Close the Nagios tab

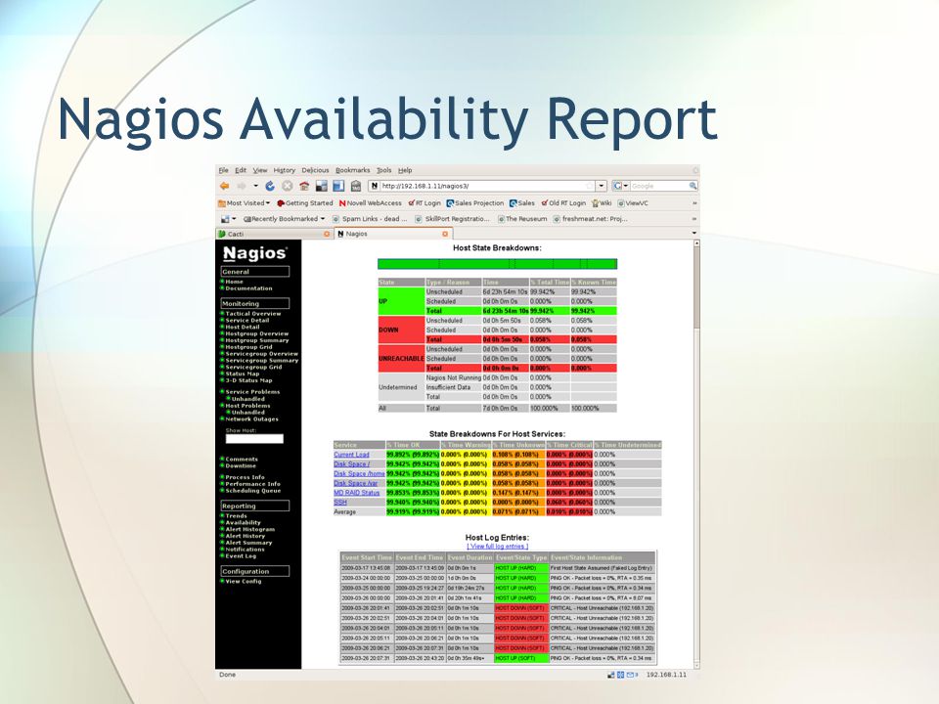[445, 234]
